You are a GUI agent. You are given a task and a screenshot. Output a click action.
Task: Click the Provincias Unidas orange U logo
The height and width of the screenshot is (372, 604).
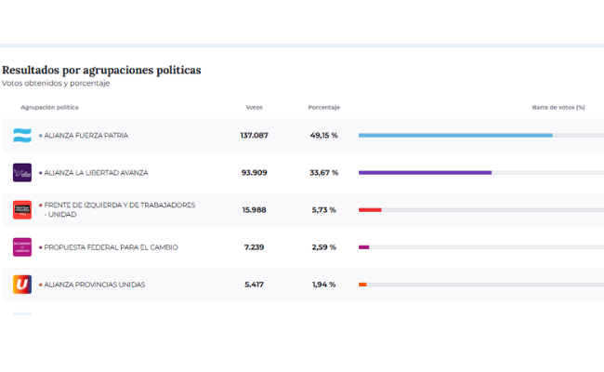click(22, 285)
